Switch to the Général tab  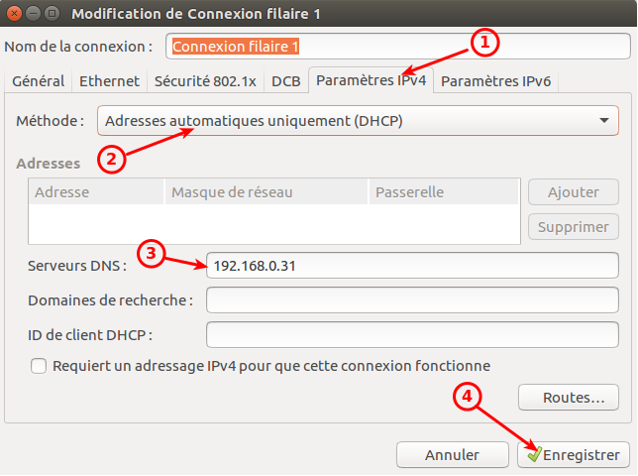39,81
